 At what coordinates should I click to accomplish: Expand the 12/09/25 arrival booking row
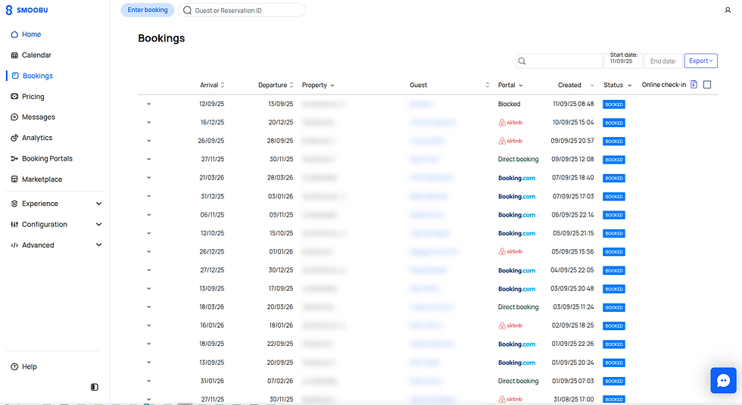pos(148,104)
